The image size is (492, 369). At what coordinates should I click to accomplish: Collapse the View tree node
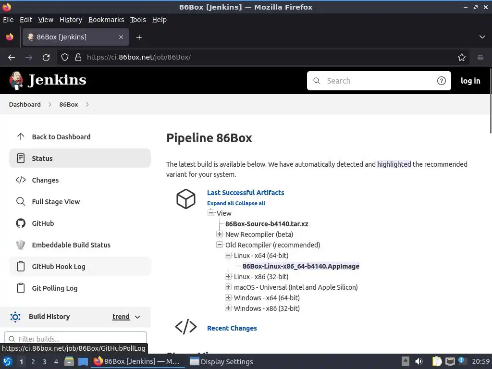point(211,213)
